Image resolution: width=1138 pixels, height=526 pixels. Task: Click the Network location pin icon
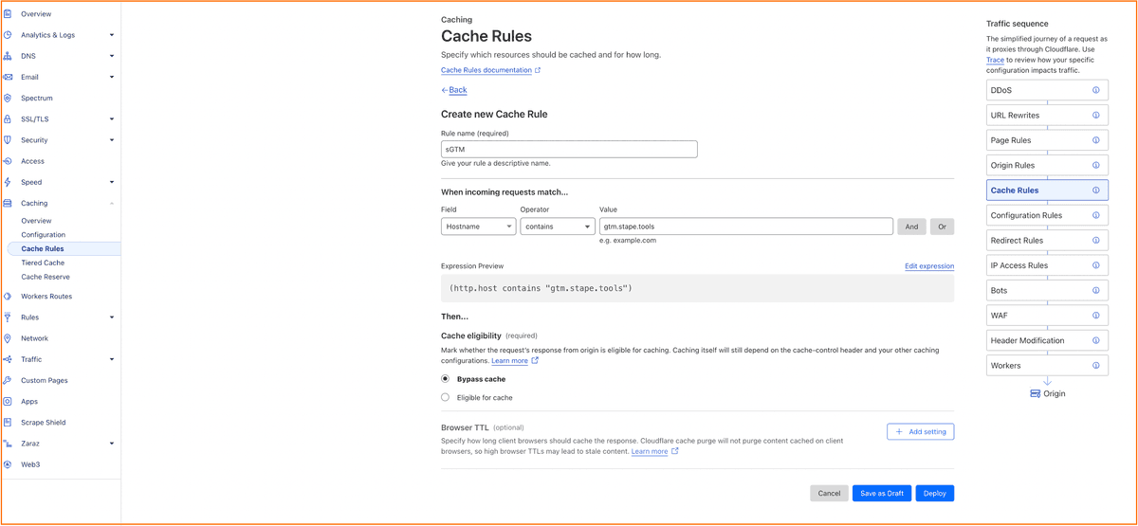(8, 338)
